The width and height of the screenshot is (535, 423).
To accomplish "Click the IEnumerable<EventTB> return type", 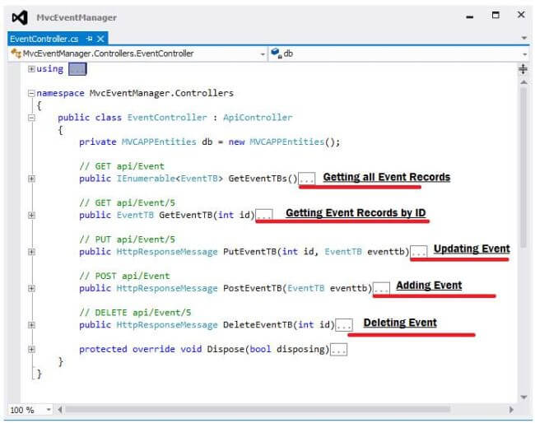I will 170,179.
